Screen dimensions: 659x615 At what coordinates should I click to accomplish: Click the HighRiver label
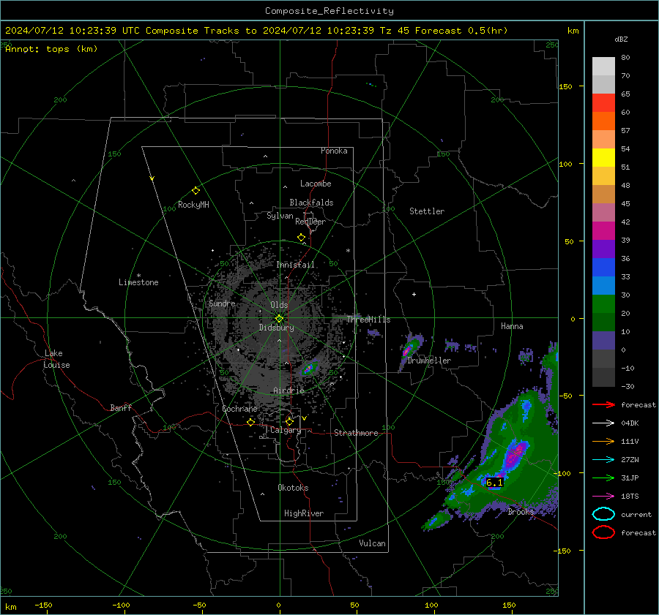[x=304, y=513]
